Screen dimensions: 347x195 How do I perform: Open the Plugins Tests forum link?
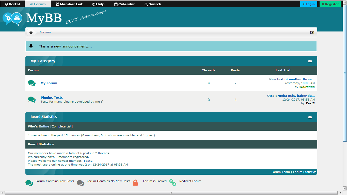(52, 97)
